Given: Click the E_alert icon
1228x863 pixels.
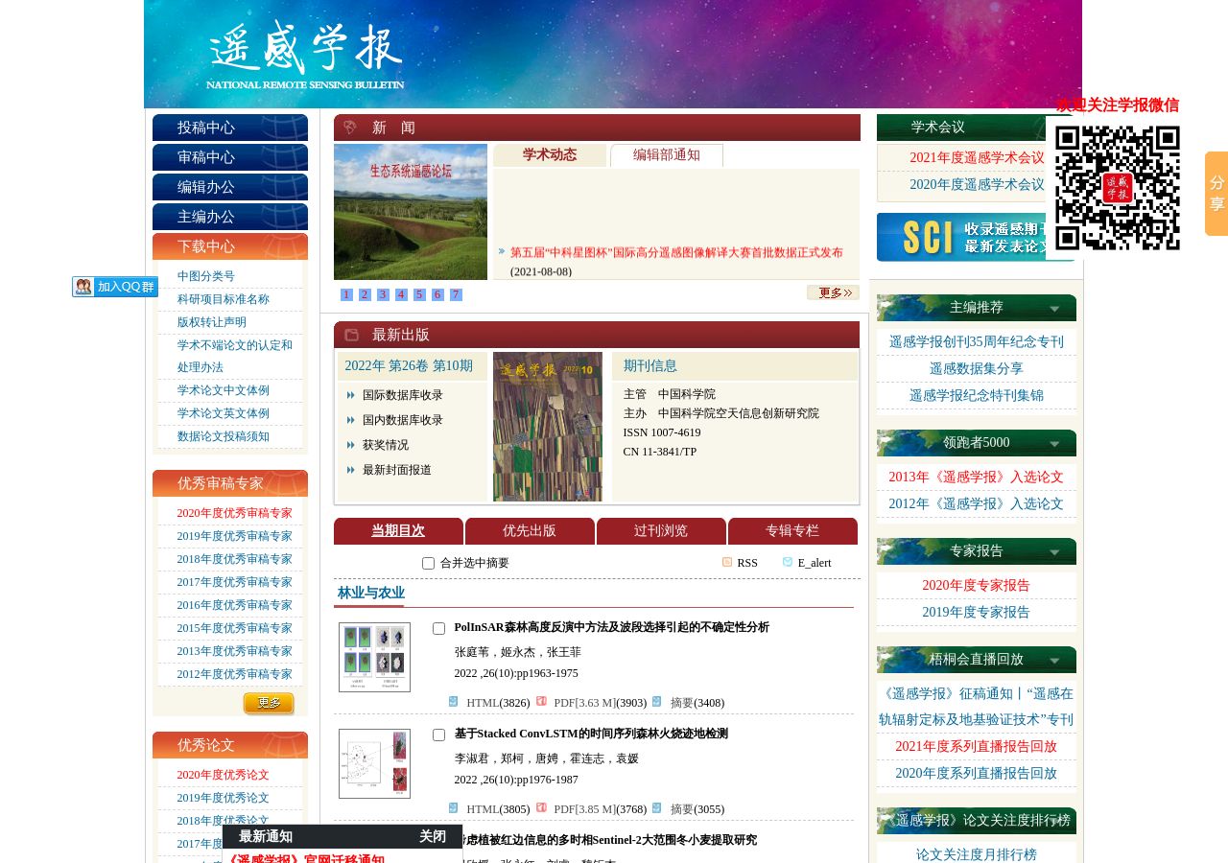Looking at the screenshot, I should (x=788, y=562).
